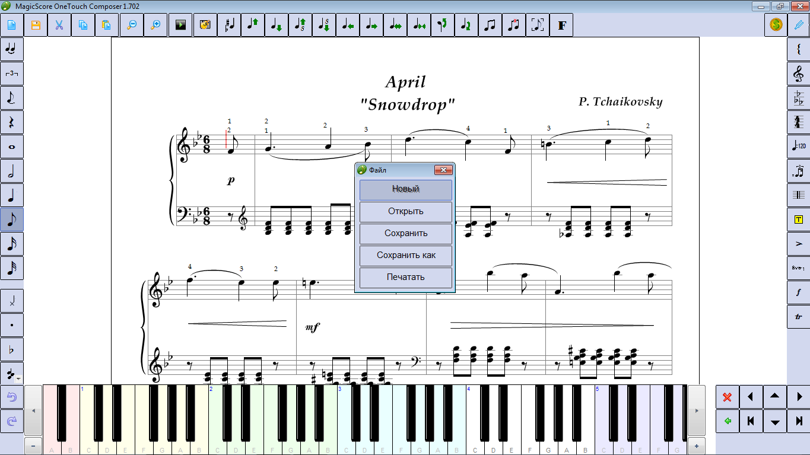Viewport: 810px width, 455px height.
Task: Click the key signature flats tool
Action: click(x=799, y=98)
